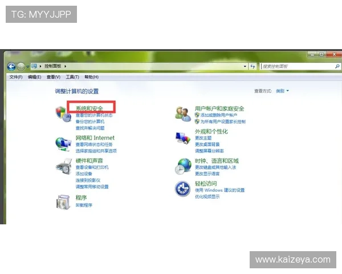Click 添加设备 link

click(84, 174)
